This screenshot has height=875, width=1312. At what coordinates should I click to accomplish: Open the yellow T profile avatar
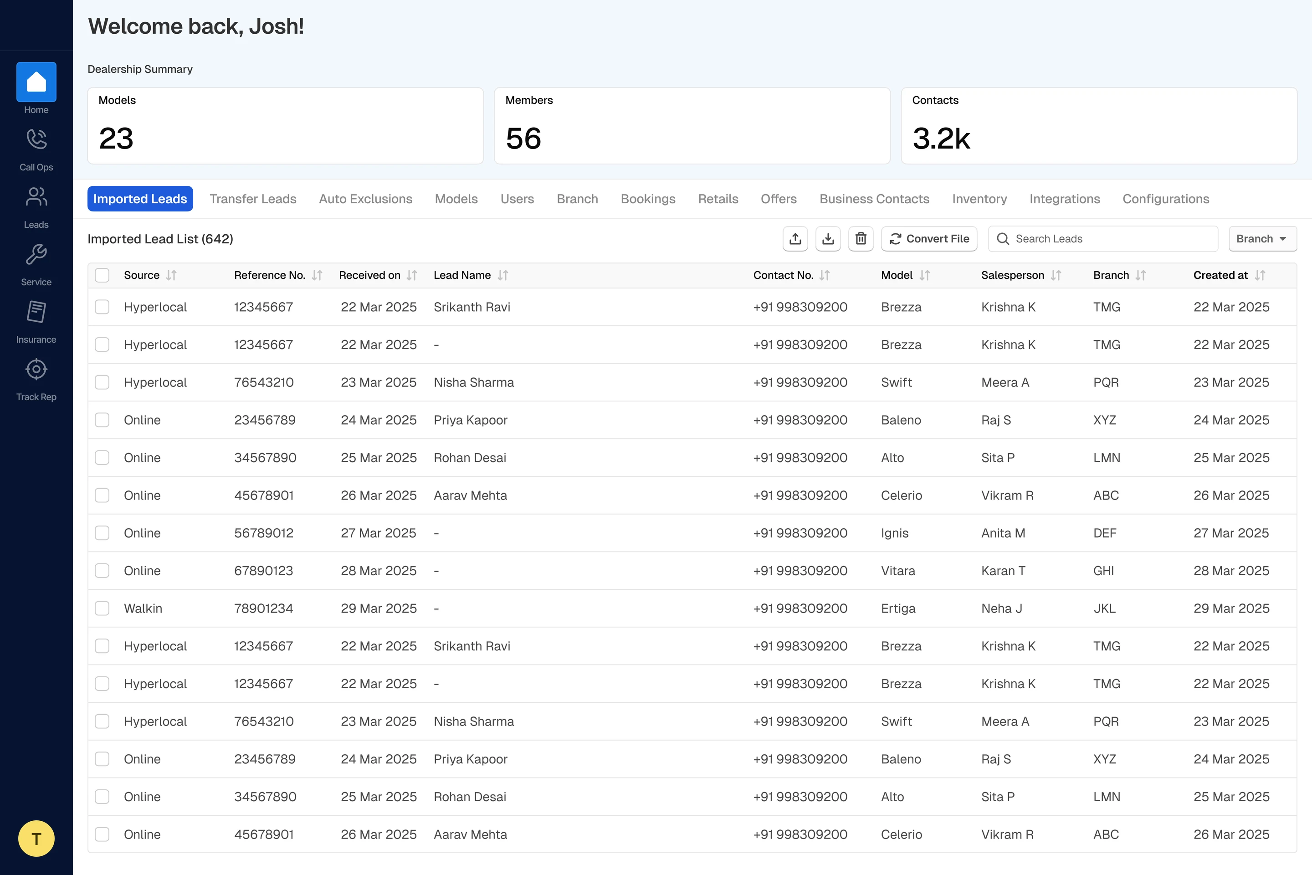pos(36,838)
